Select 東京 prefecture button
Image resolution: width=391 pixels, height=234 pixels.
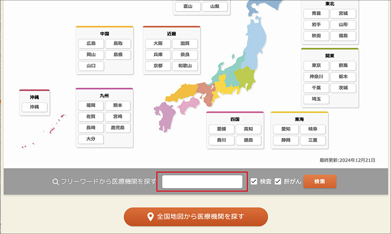tap(316, 66)
